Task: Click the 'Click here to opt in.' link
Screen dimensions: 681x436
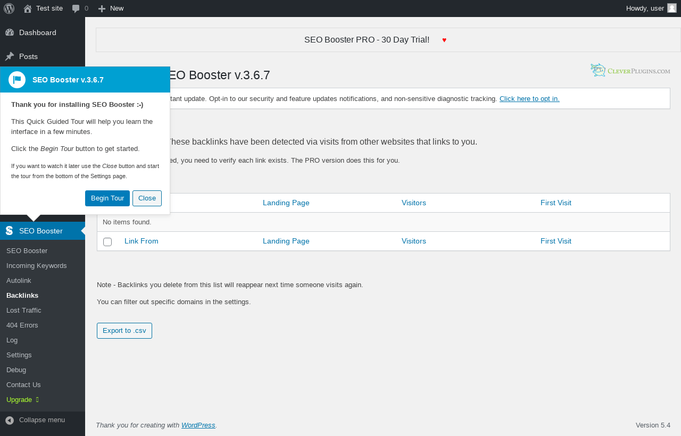Action: pyautogui.click(x=529, y=98)
